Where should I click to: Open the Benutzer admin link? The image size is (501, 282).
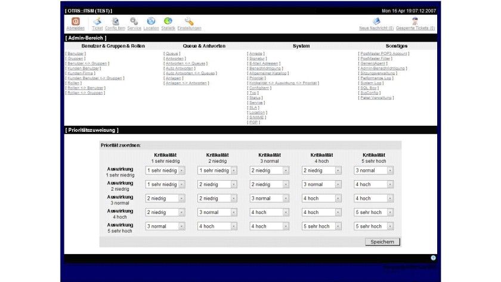tap(75, 54)
